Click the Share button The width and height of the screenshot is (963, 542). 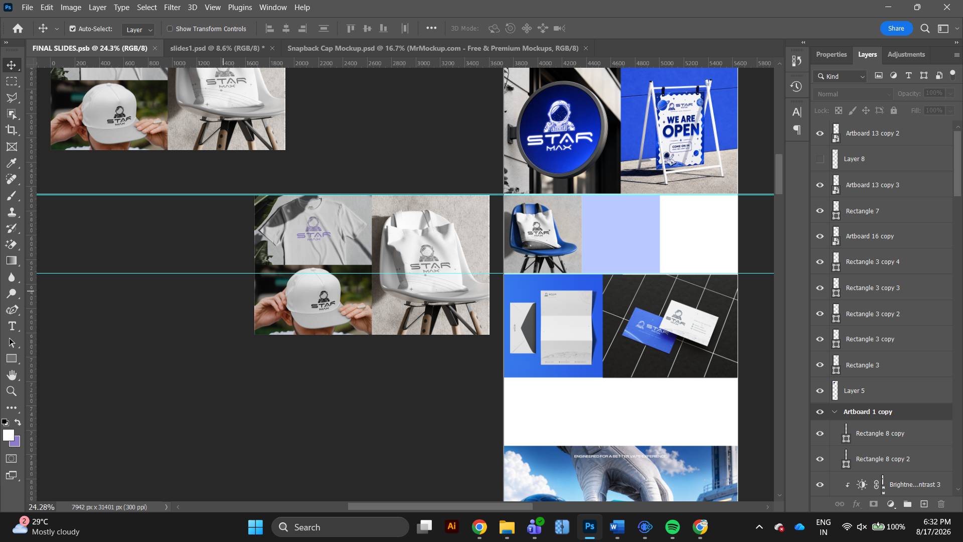[x=896, y=29]
